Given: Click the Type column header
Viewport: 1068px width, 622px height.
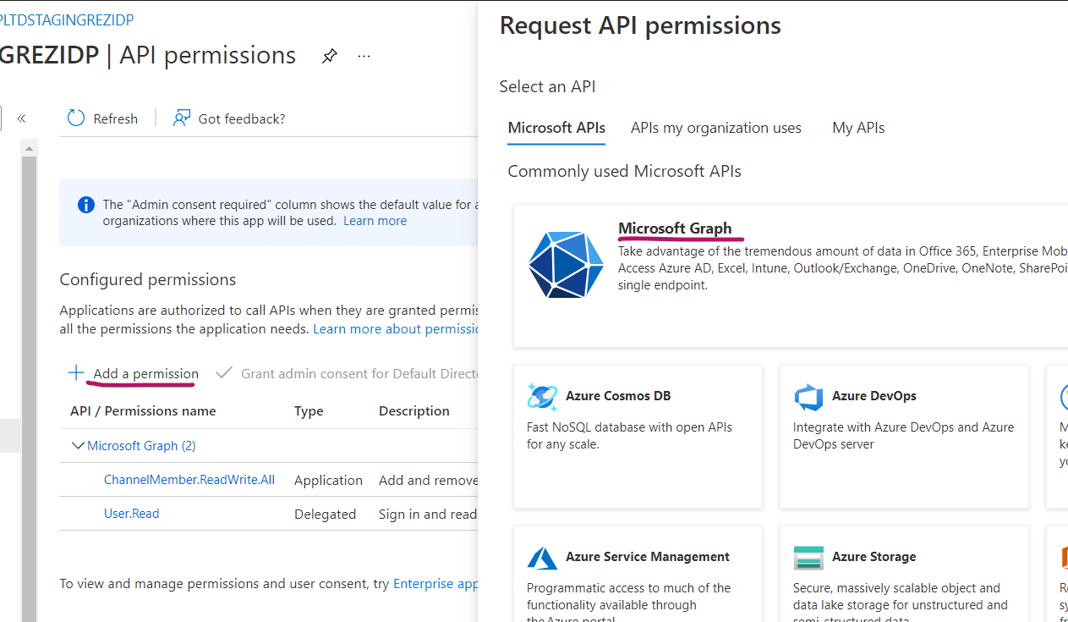Looking at the screenshot, I should (x=309, y=411).
